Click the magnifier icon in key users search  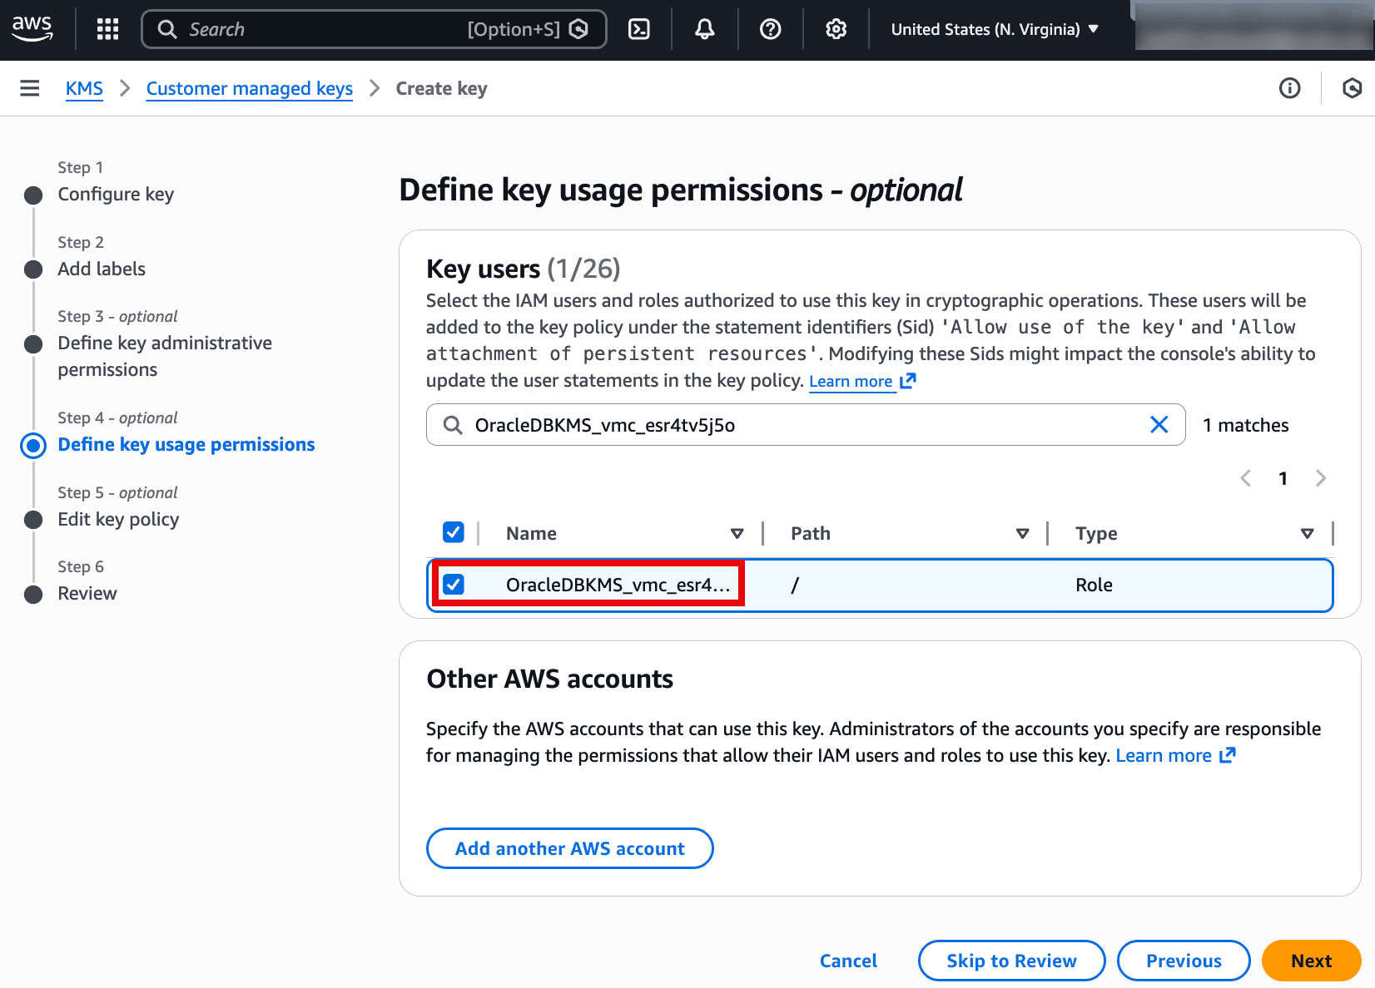click(453, 425)
